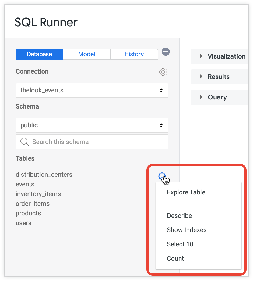
Task: Select the events table
Action: 25,184
